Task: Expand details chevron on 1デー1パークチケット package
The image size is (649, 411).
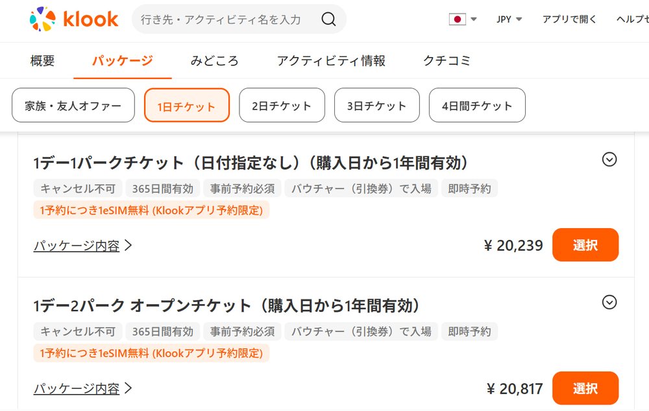Action: [x=609, y=158]
